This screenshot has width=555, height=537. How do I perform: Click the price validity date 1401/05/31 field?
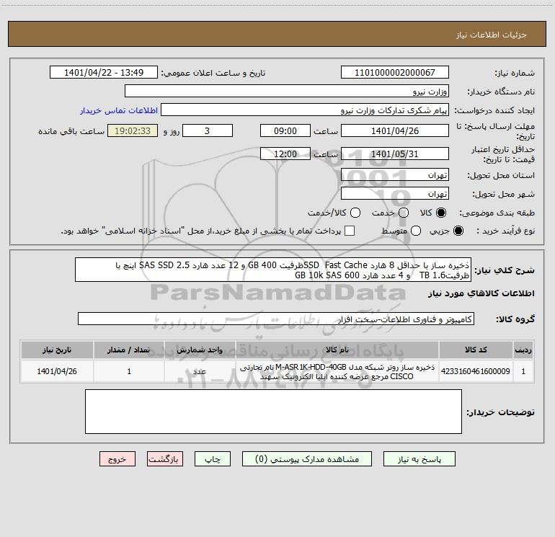pos(395,154)
